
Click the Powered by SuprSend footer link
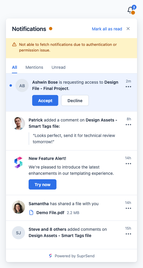[x=74, y=256]
